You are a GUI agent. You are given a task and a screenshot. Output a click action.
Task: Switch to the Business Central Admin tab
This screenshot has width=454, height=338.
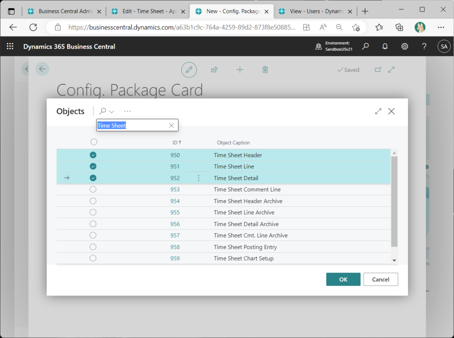point(64,11)
